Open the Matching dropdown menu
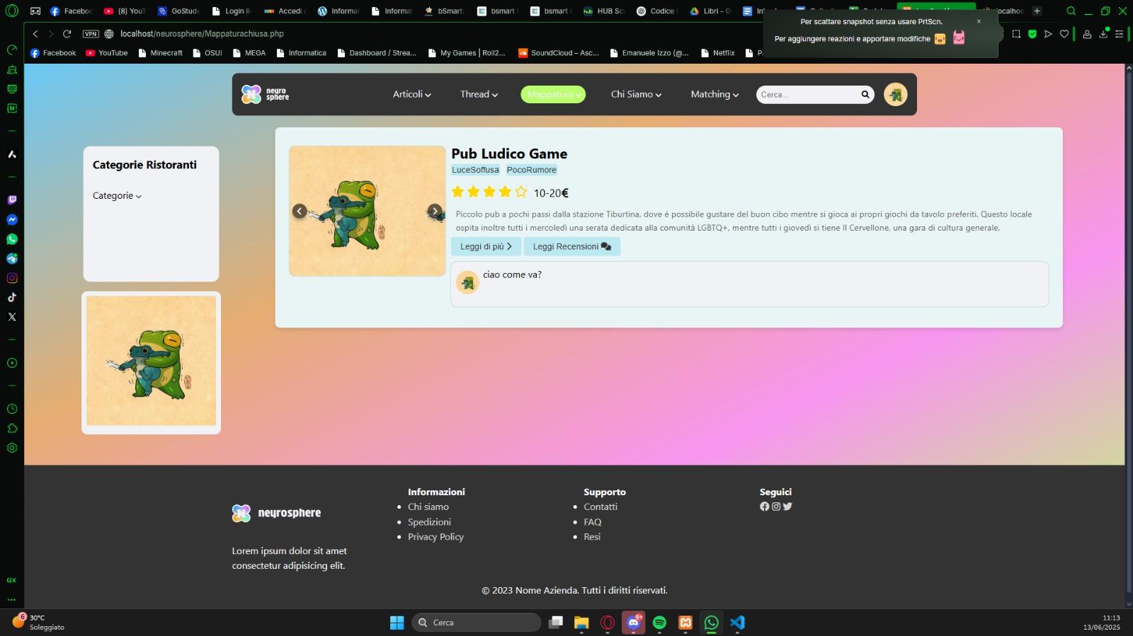Screen dimensions: 1133x636 (x=714, y=94)
